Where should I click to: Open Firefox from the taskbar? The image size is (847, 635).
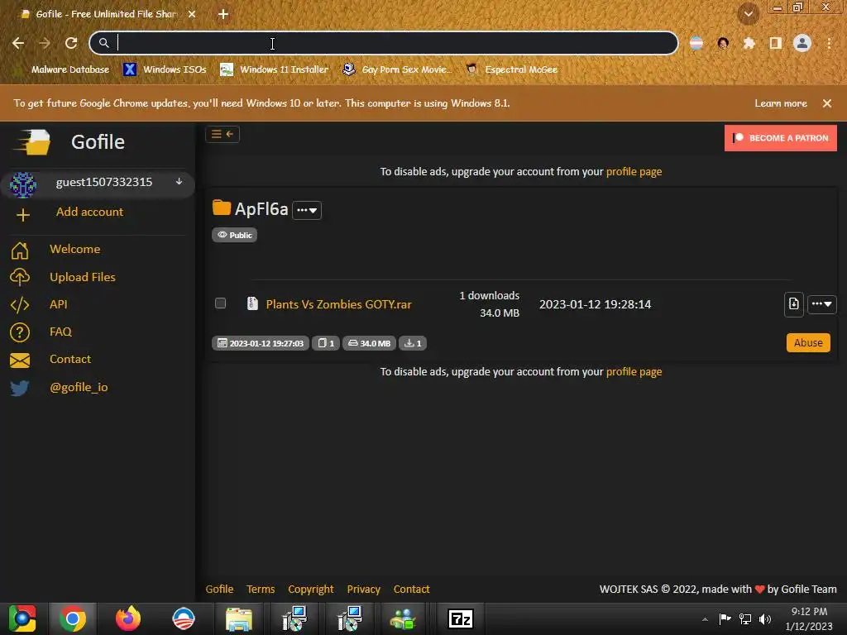click(x=128, y=618)
